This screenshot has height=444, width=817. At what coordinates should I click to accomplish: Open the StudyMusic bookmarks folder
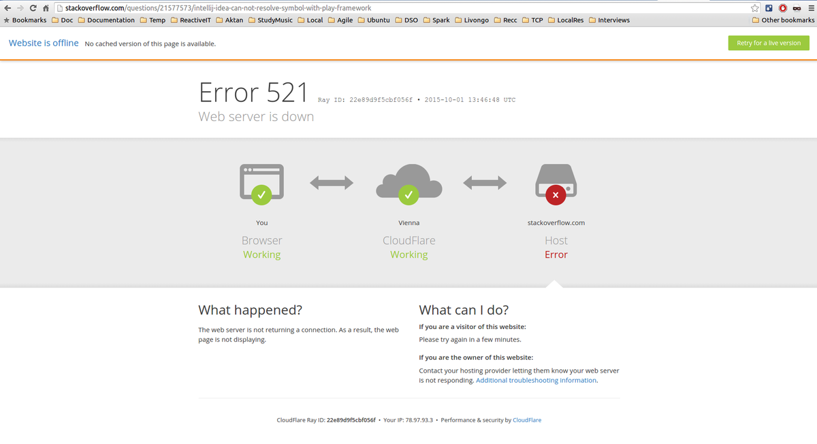pos(270,20)
